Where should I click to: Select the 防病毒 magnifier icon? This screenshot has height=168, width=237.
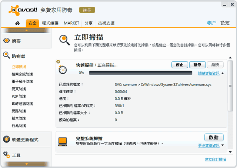[x=7, y=55]
